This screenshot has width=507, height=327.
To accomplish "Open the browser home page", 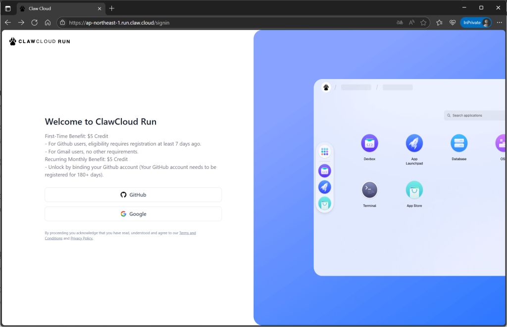I will point(48,23).
